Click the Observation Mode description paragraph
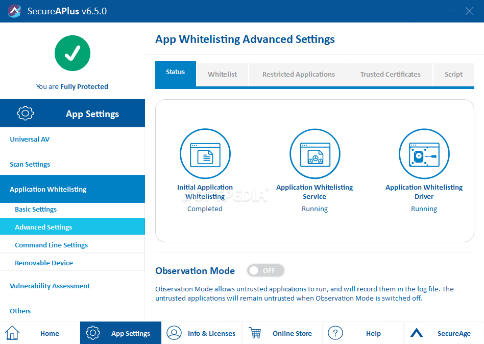Image resolution: width=484 pixels, height=344 pixels. (x=304, y=293)
